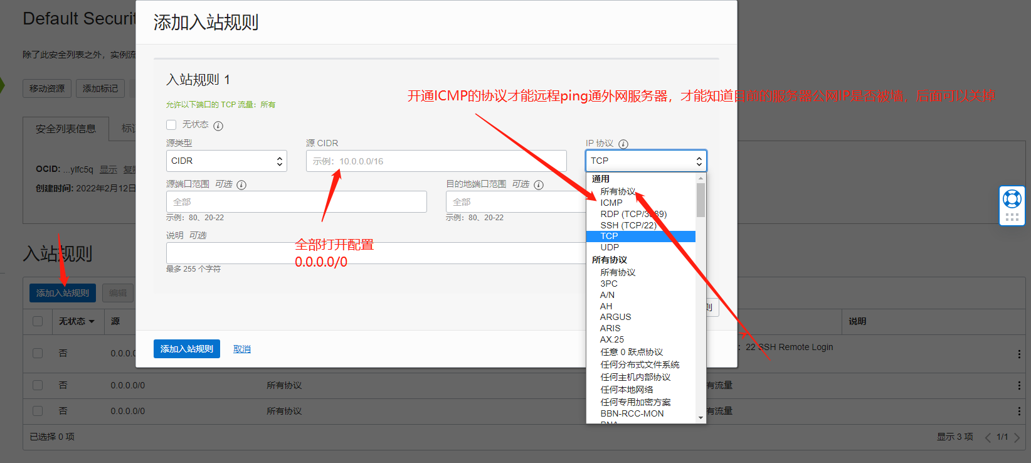Click the info icon next to 无状态

pyautogui.click(x=218, y=125)
